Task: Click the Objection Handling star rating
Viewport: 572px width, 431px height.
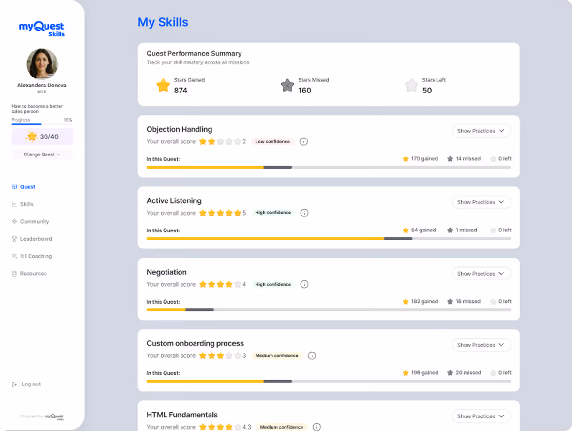Action: (x=220, y=141)
